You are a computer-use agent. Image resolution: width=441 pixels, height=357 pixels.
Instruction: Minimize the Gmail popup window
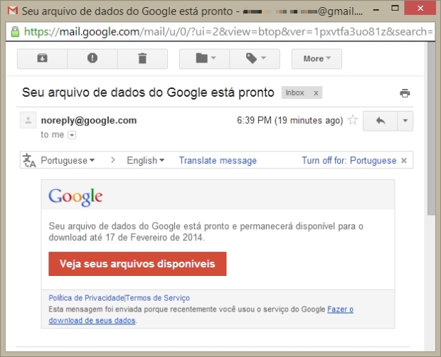point(376,10)
